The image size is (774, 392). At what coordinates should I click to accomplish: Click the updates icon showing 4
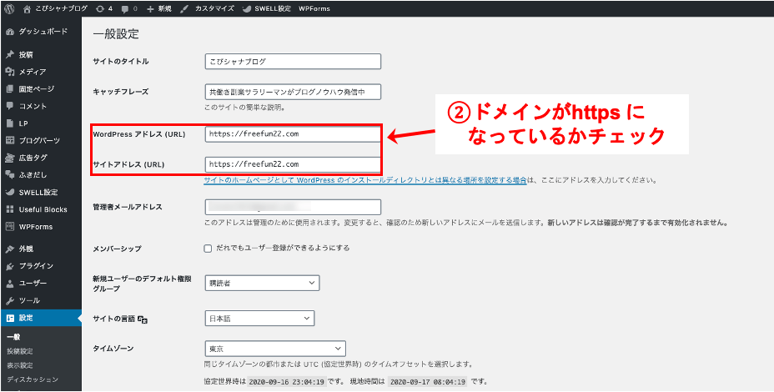pos(101,8)
